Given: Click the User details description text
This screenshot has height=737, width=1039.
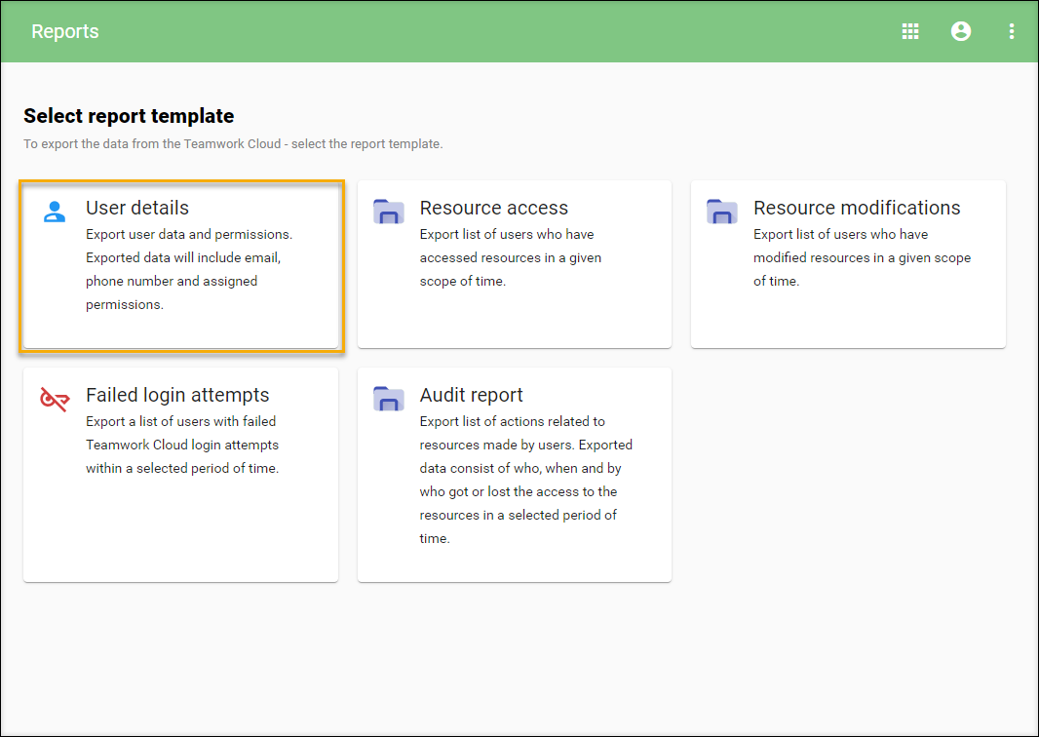Looking at the screenshot, I should 189,269.
